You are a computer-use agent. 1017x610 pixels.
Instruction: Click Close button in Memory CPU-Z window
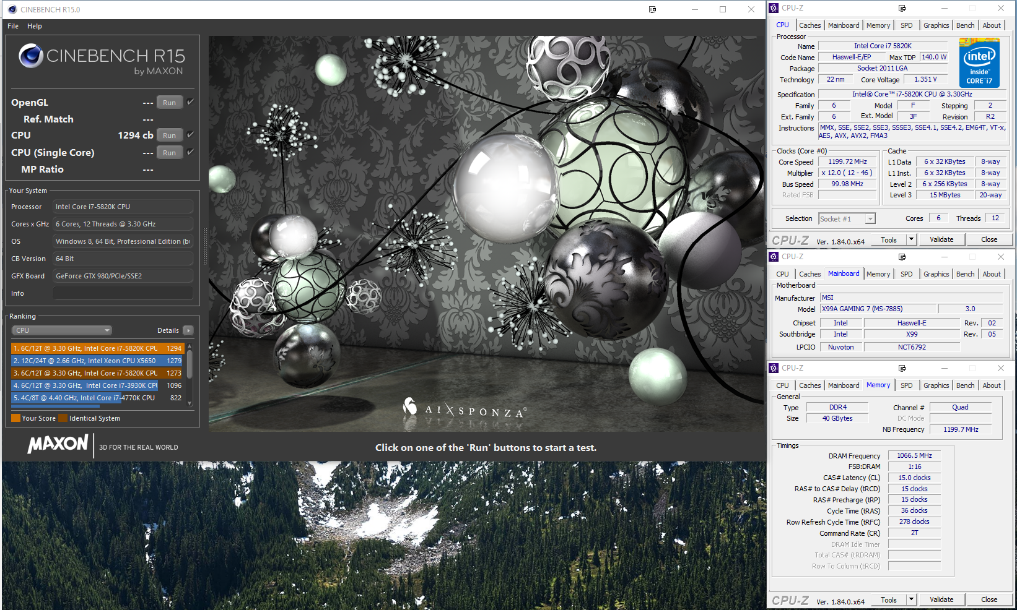click(989, 599)
